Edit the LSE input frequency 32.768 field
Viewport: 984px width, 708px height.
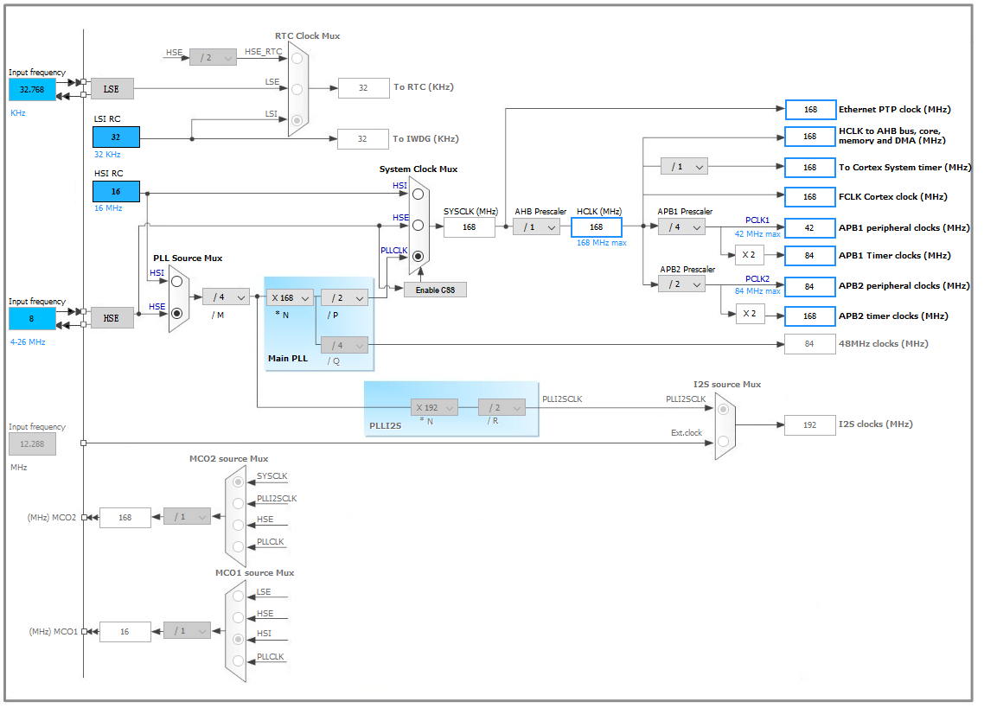32,88
